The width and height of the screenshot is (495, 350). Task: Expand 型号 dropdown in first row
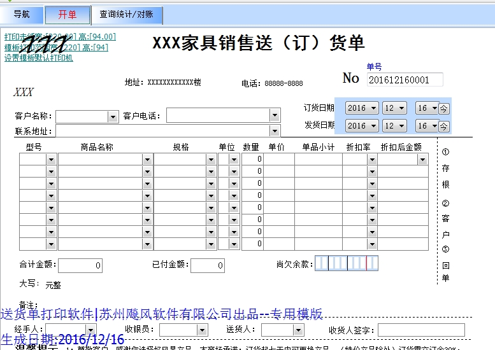pyautogui.click(x=51, y=160)
